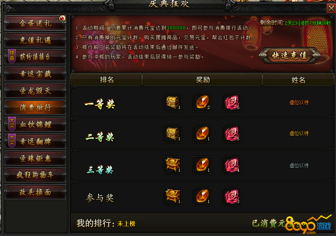
Task: Click first prize treasure chest reward icon
Action: pyautogui.click(x=173, y=103)
